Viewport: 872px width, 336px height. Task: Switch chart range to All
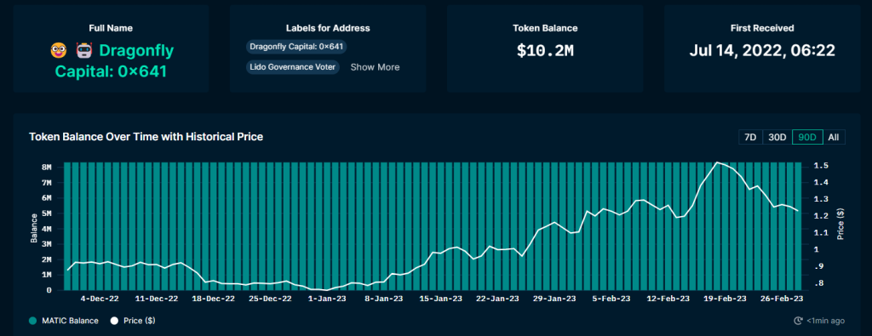coord(833,137)
